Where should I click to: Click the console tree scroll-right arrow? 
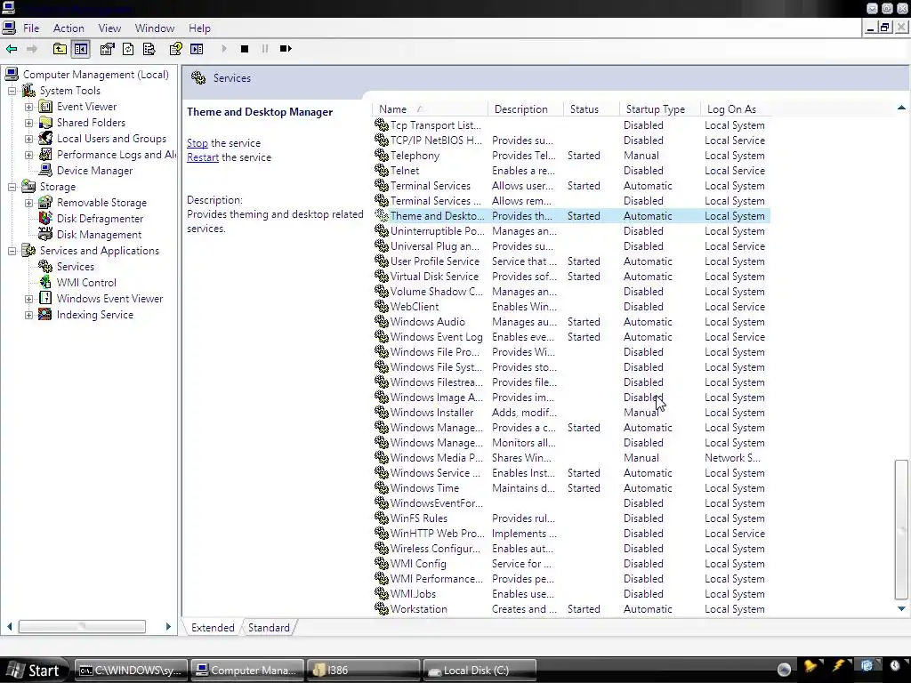point(168,627)
